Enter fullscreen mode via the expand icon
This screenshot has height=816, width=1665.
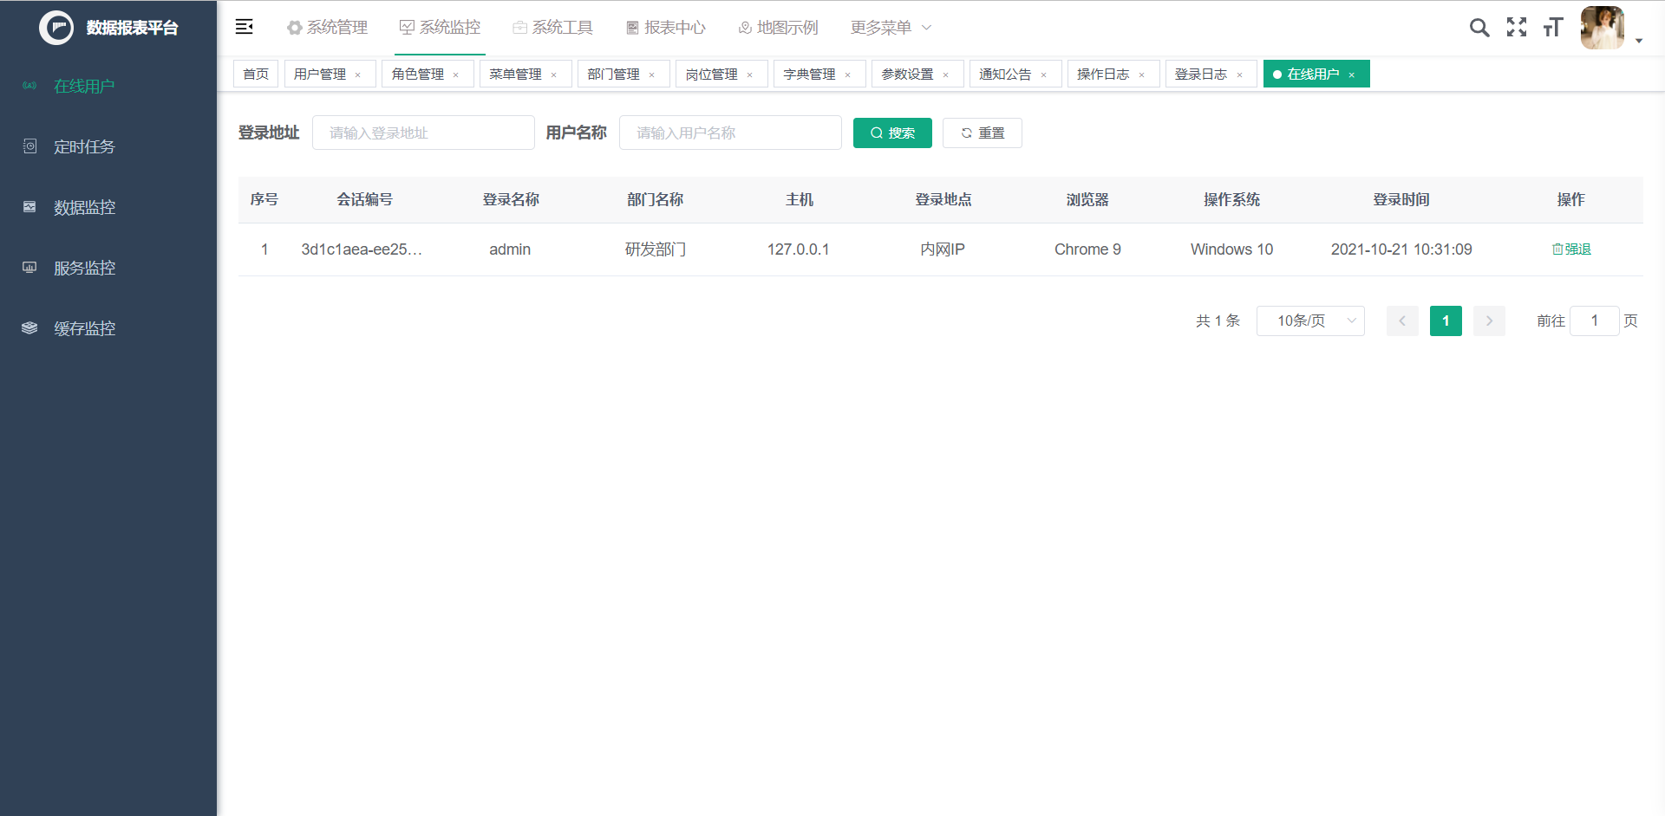coord(1517,27)
